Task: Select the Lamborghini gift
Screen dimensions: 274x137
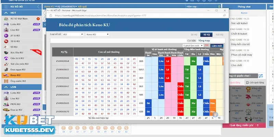Action: [237, 112]
